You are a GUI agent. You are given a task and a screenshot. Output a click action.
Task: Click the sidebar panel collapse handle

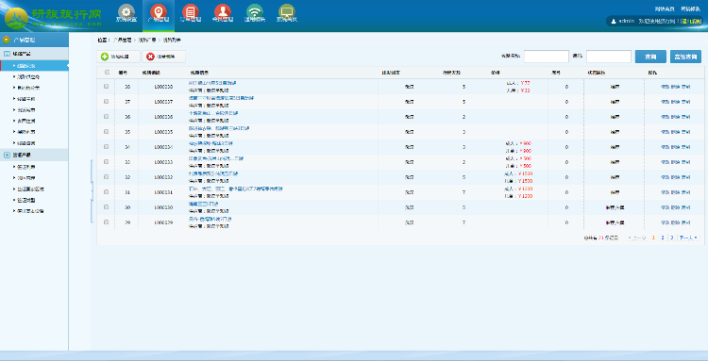(x=92, y=191)
